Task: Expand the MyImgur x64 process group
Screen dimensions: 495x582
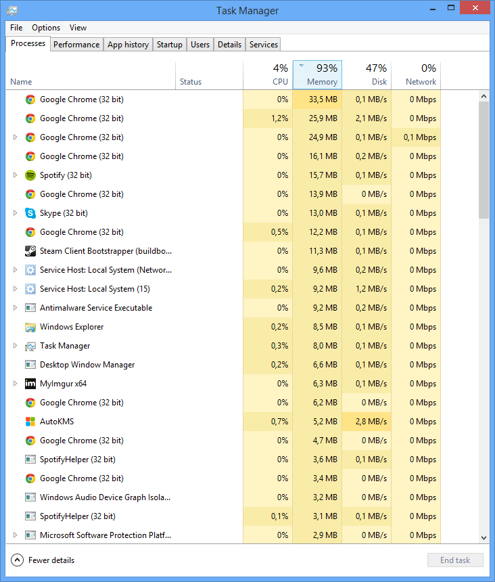Action: click(x=15, y=384)
